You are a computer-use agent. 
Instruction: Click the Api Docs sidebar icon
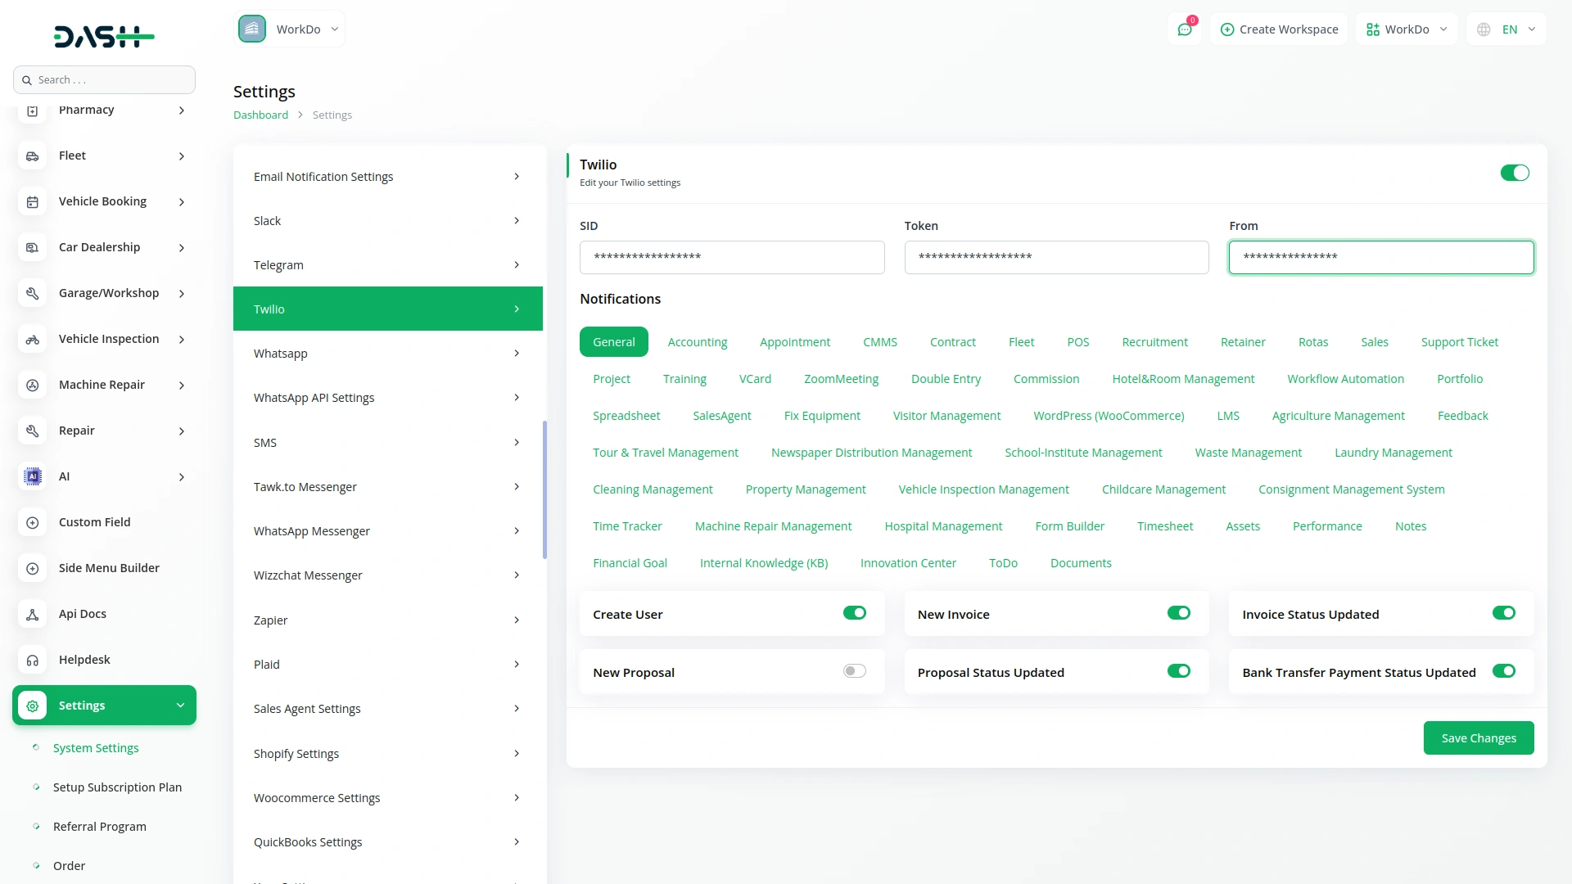[x=33, y=614]
